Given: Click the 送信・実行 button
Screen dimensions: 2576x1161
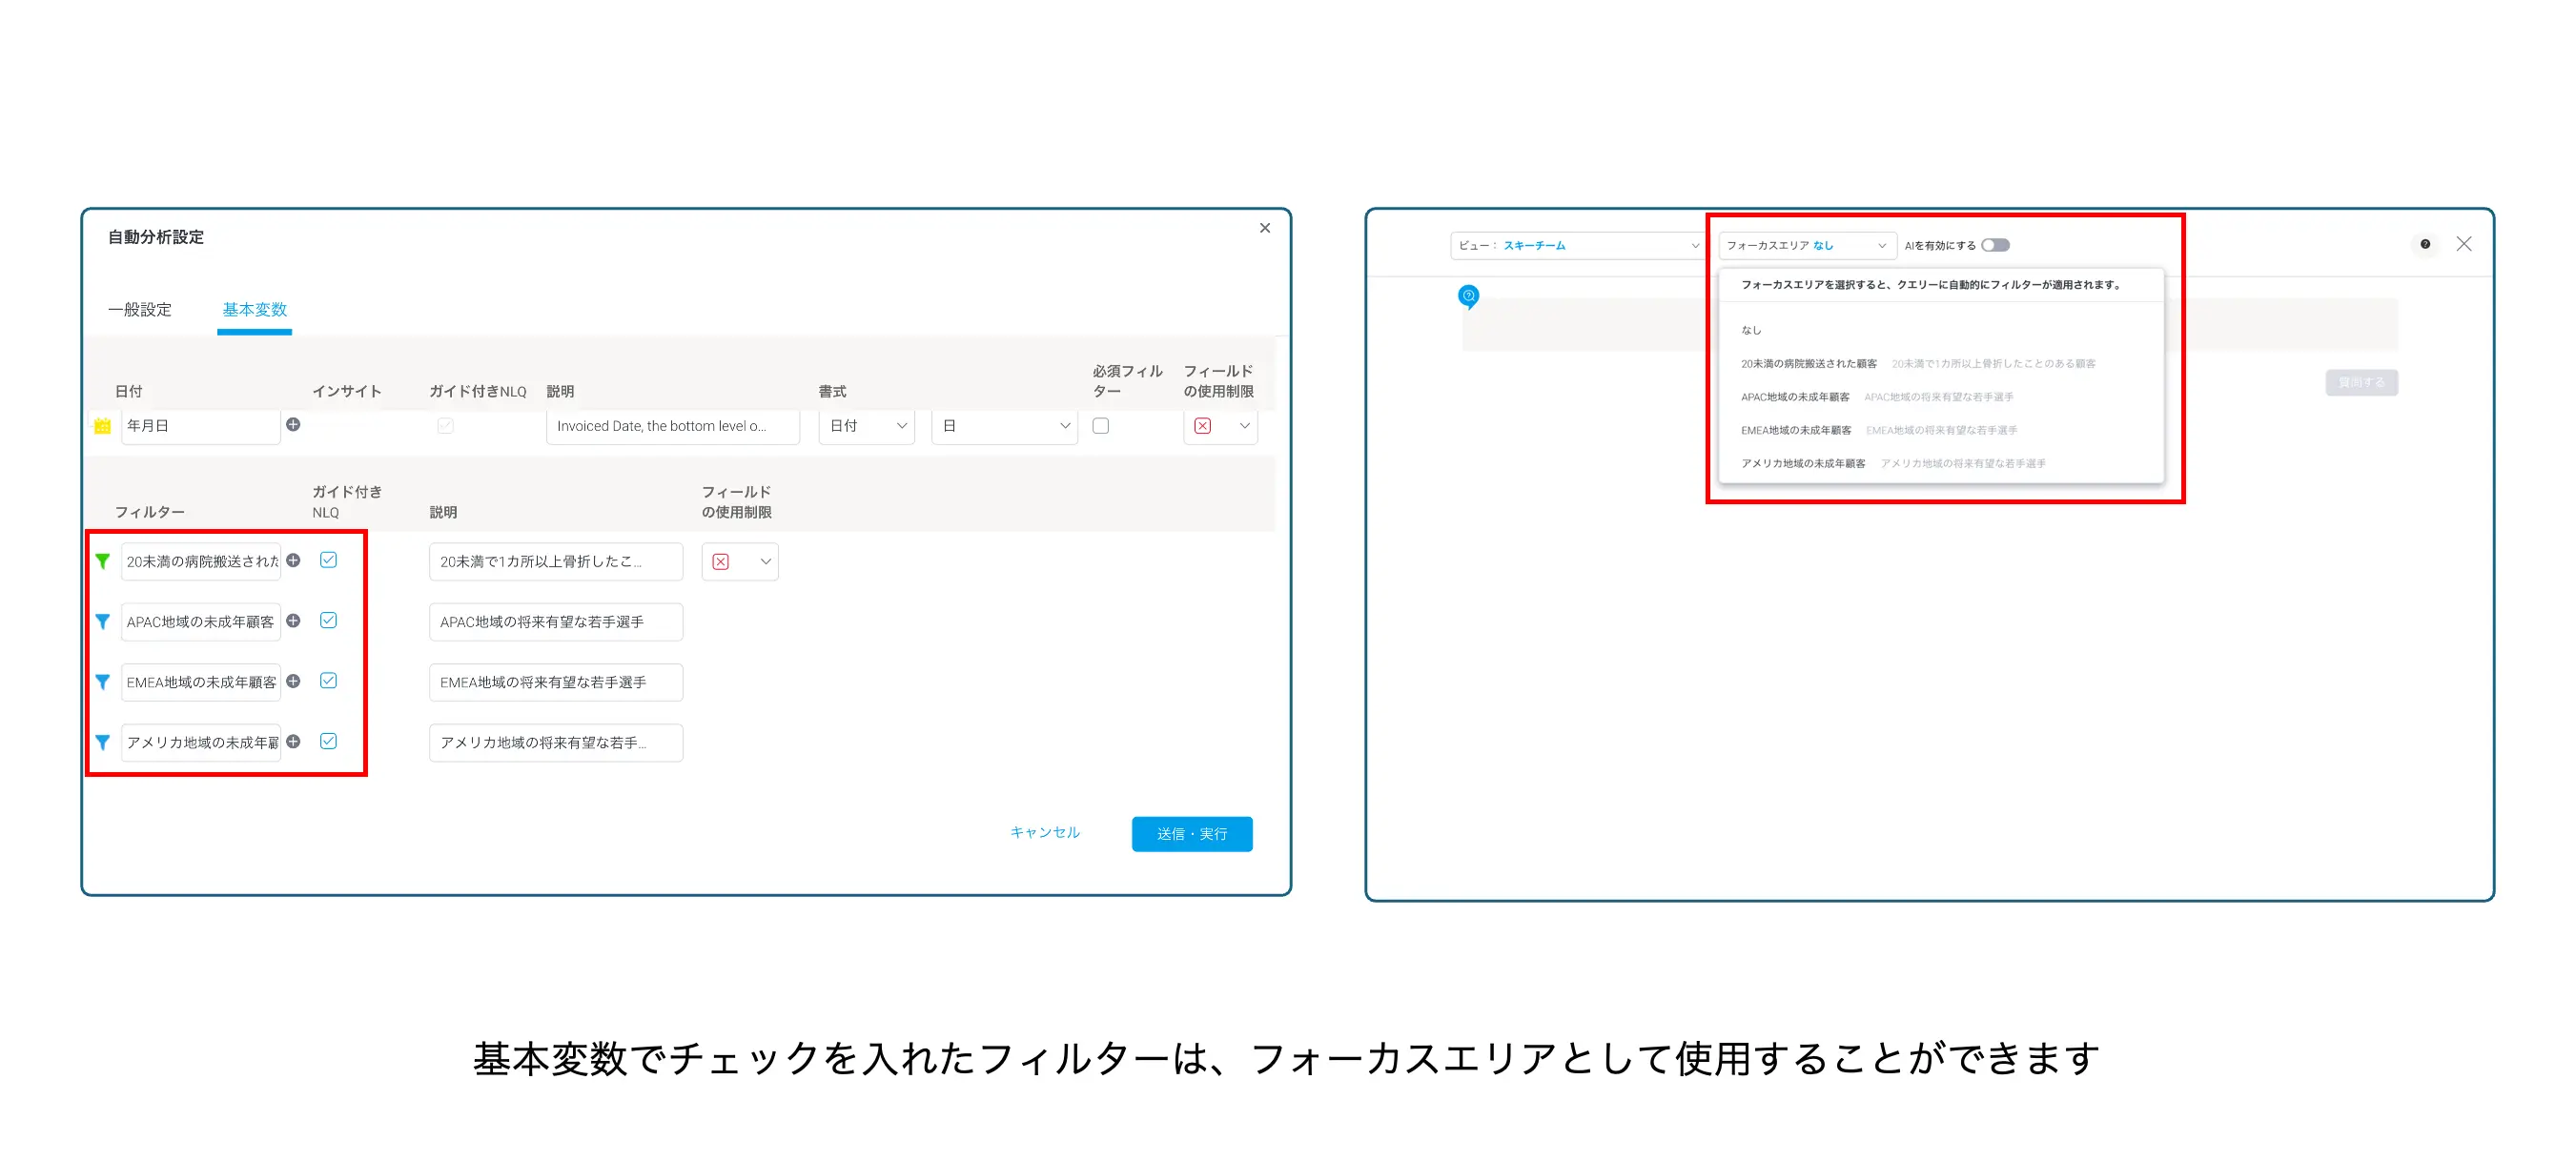Looking at the screenshot, I should (1191, 833).
